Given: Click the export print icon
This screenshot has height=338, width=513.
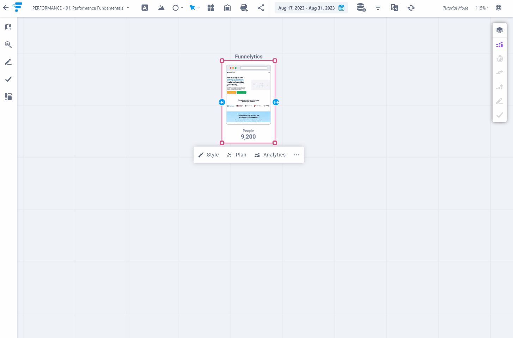Looking at the screenshot, I should 244,8.
